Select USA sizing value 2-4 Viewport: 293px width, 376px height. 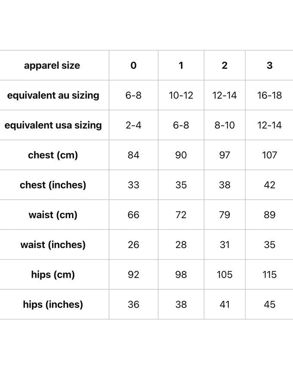[x=134, y=125]
